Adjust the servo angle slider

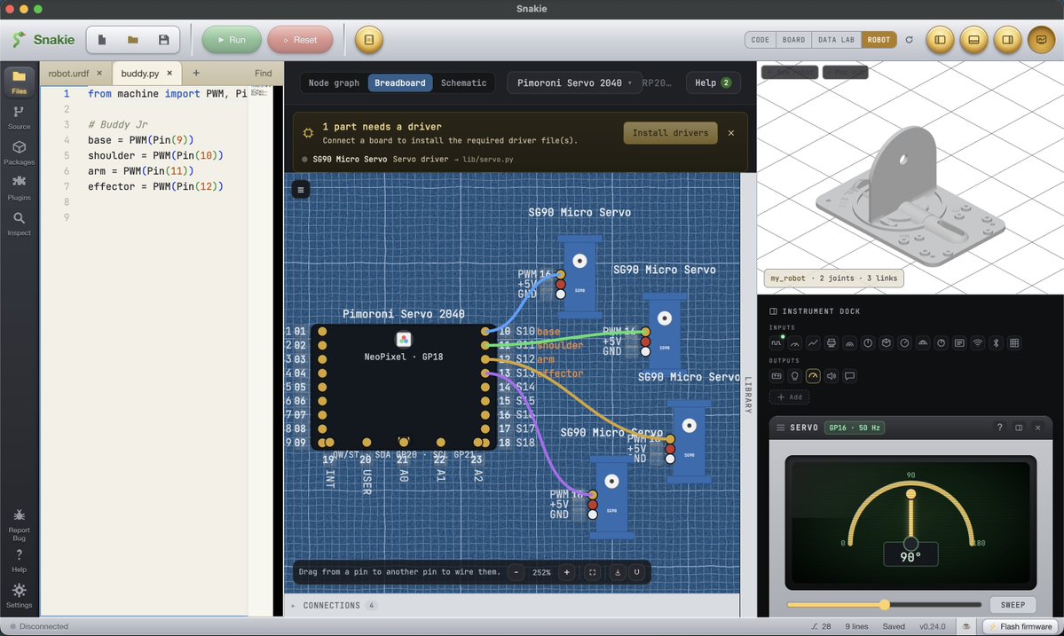tap(884, 605)
